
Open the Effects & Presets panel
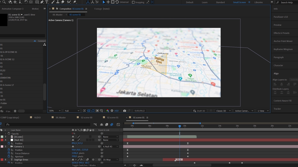click(x=282, y=33)
